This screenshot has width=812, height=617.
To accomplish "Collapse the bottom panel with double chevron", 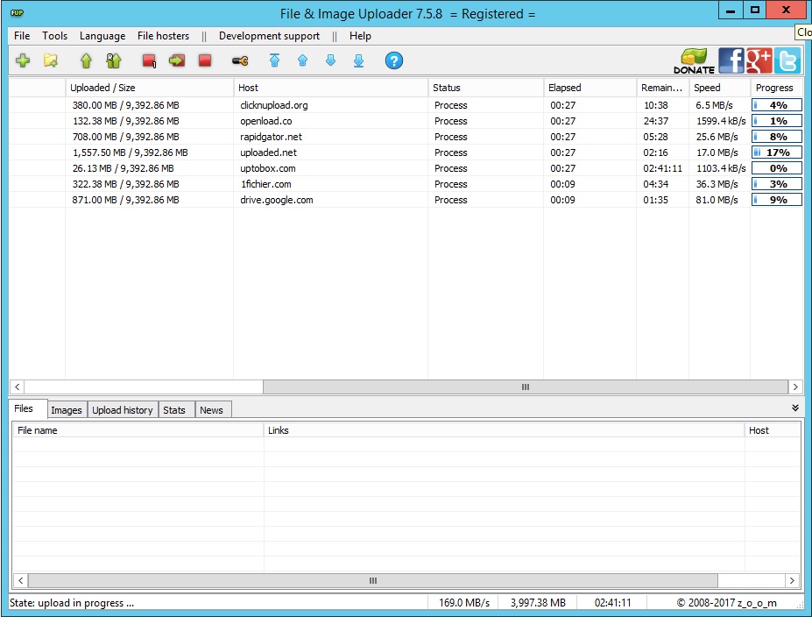I will 794,408.
